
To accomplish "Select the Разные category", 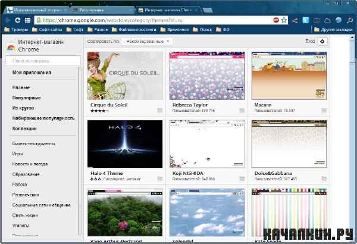I will coord(21,87).
